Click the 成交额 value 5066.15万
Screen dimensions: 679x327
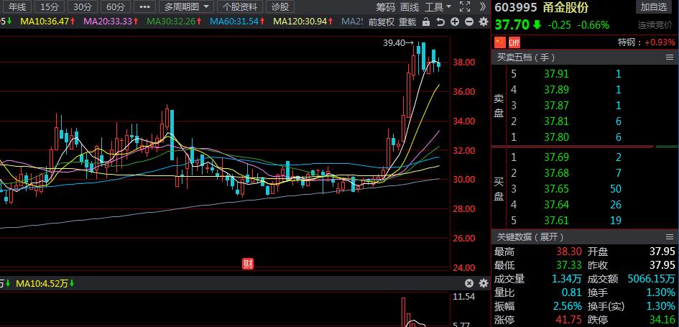click(x=651, y=279)
